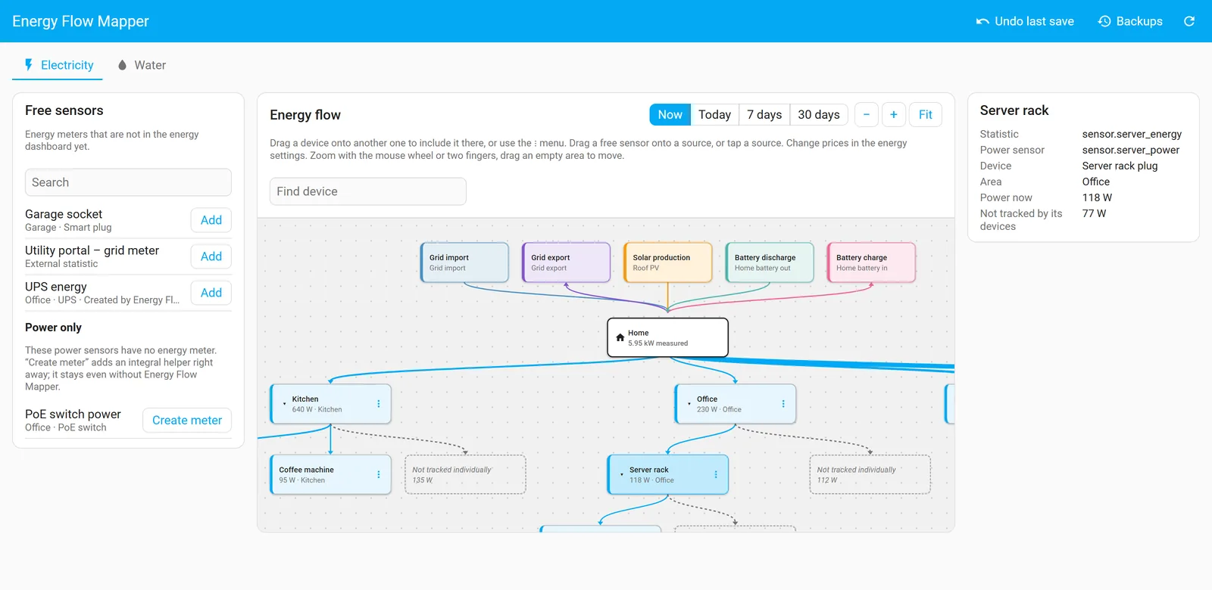Add the UPS energy sensor

point(211,293)
